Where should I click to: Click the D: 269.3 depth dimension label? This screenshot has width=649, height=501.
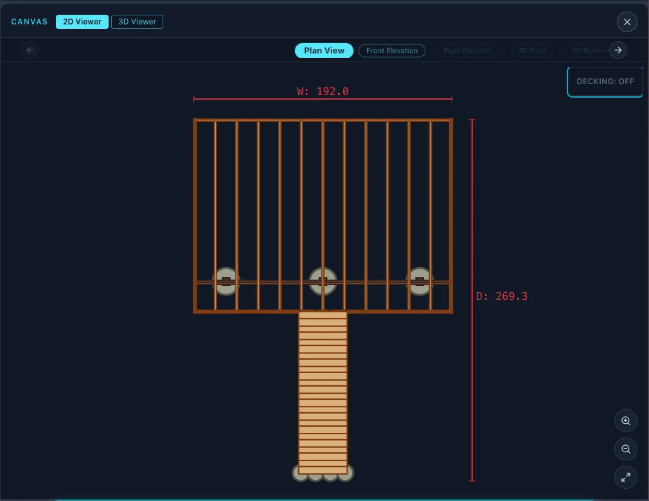(502, 296)
